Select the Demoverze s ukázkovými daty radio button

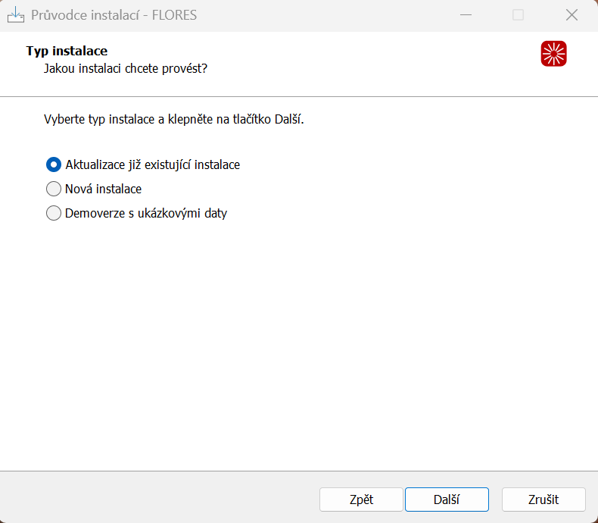point(54,213)
